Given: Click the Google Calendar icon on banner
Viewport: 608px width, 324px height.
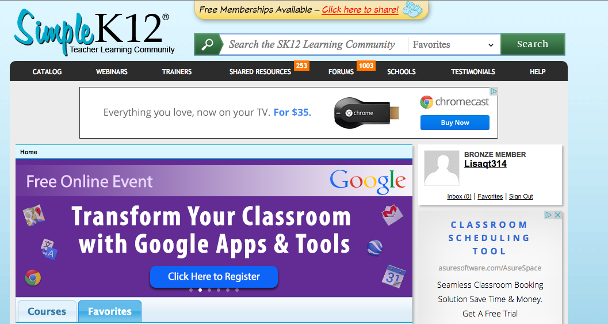Looking at the screenshot, I should pyautogui.click(x=393, y=277).
